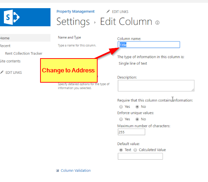Open the Property Management site link
Screen dimensions: 208x182
tap(76, 12)
